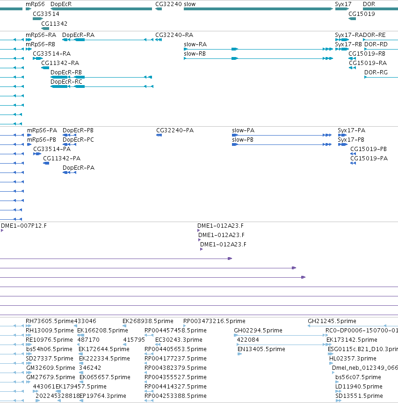Click the CG11342-RA transcript label
Viewport: 398px width, 403px height.
(x=60, y=63)
